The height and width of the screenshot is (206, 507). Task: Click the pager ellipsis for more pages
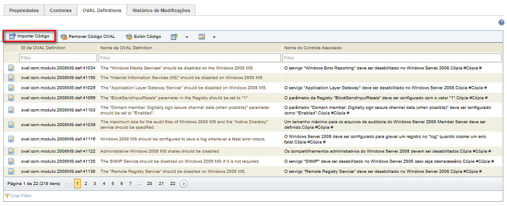139,183
